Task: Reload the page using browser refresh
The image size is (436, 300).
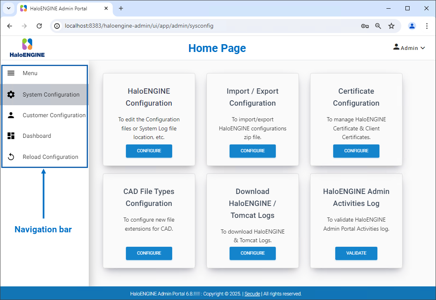Action: pos(39,26)
